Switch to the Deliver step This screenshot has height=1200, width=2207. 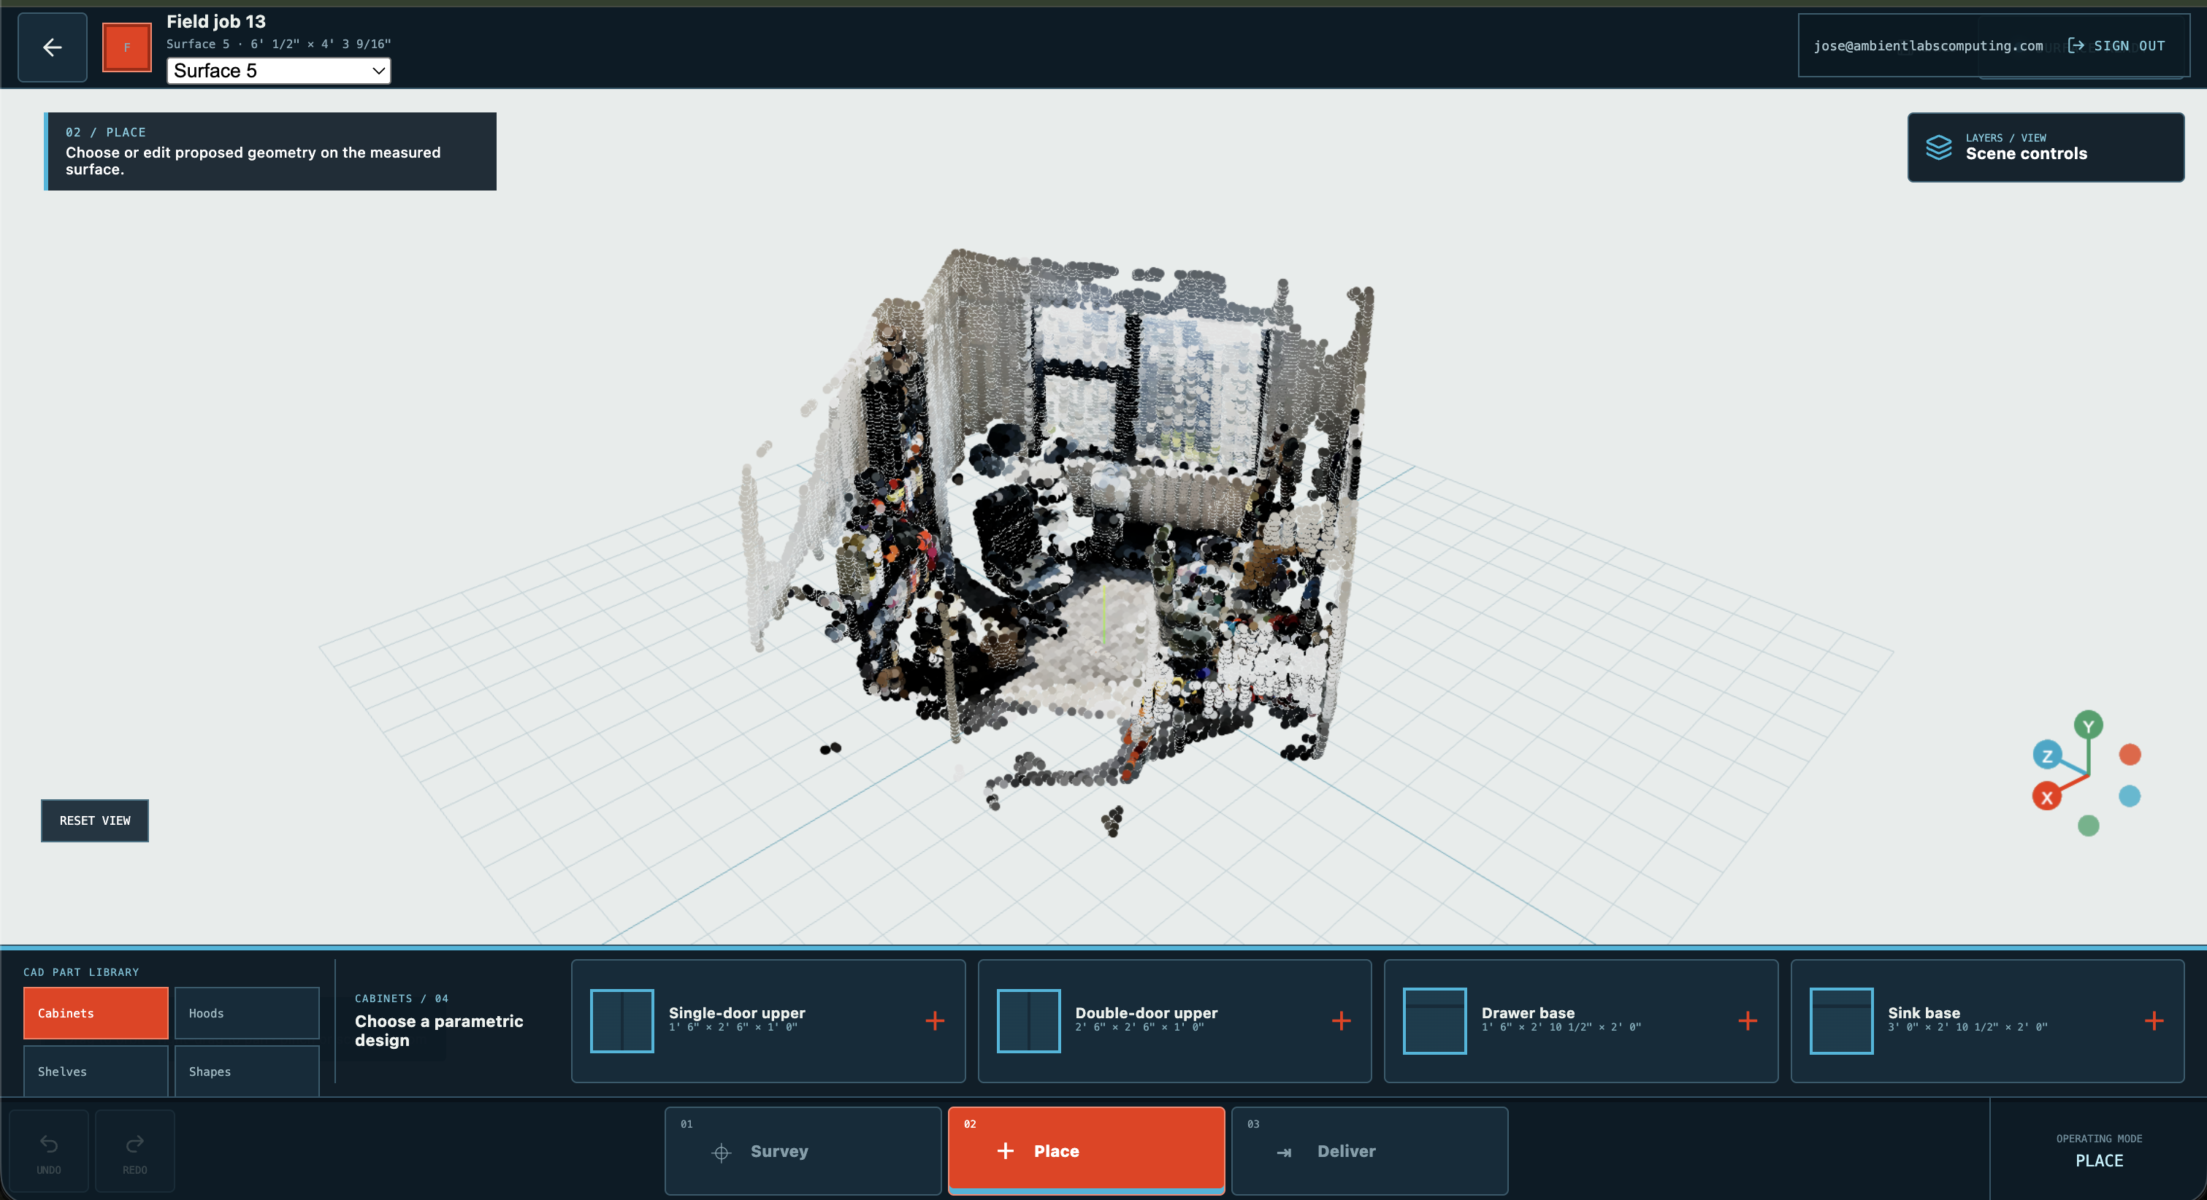tap(1369, 1150)
